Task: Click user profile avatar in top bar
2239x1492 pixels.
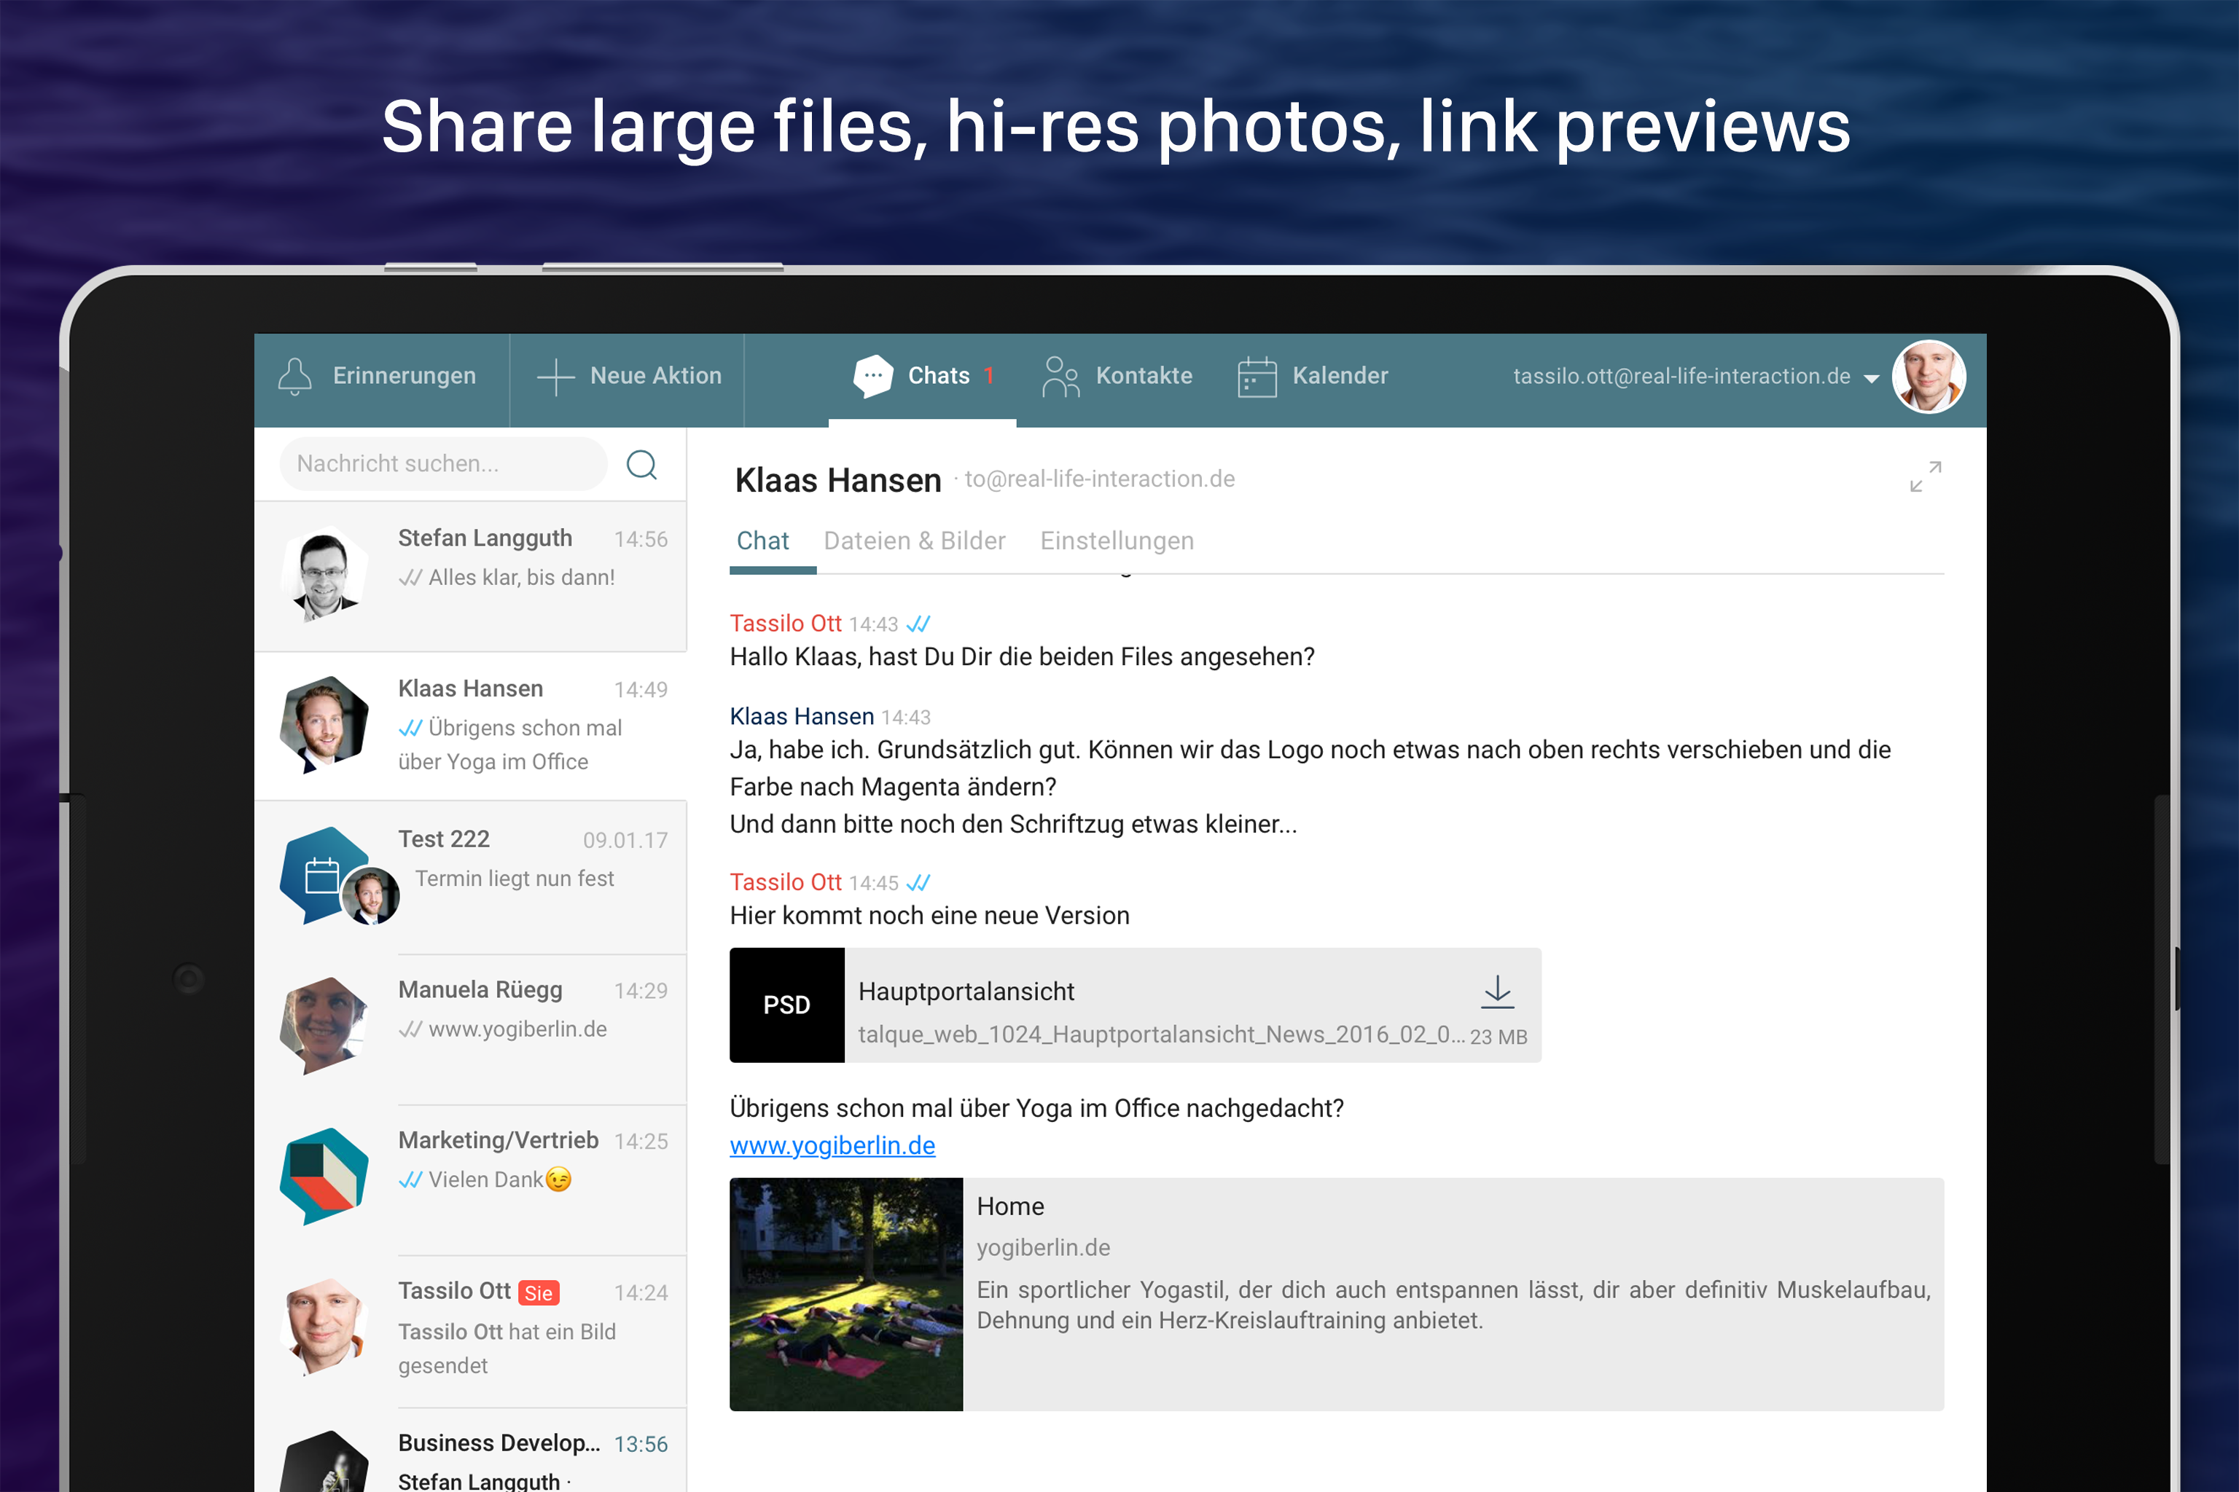Action: [x=1929, y=377]
